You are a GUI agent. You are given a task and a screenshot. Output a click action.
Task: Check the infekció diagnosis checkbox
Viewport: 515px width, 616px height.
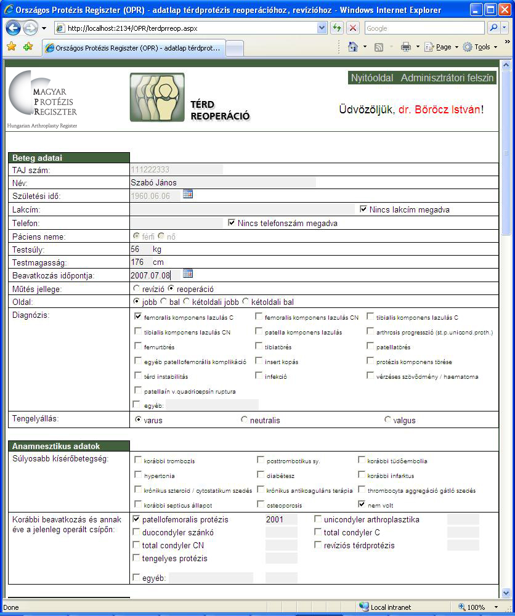[259, 376]
